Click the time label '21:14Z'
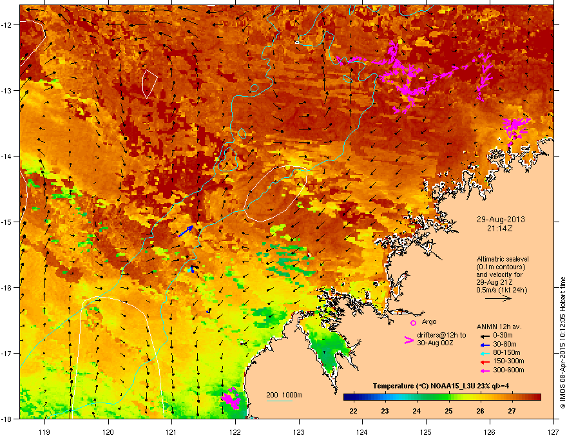567x438 pixels. point(500,229)
